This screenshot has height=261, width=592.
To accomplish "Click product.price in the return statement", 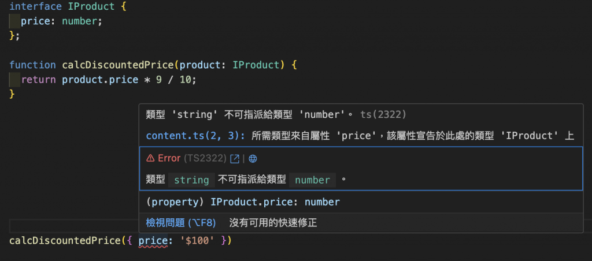I will [x=100, y=80].
